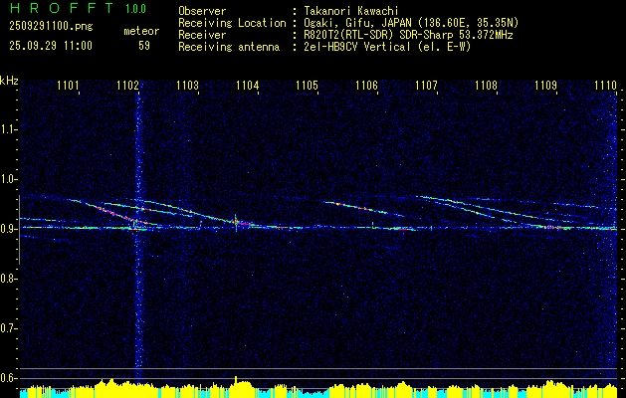Click the vertical noise burst at 1102

138,232
